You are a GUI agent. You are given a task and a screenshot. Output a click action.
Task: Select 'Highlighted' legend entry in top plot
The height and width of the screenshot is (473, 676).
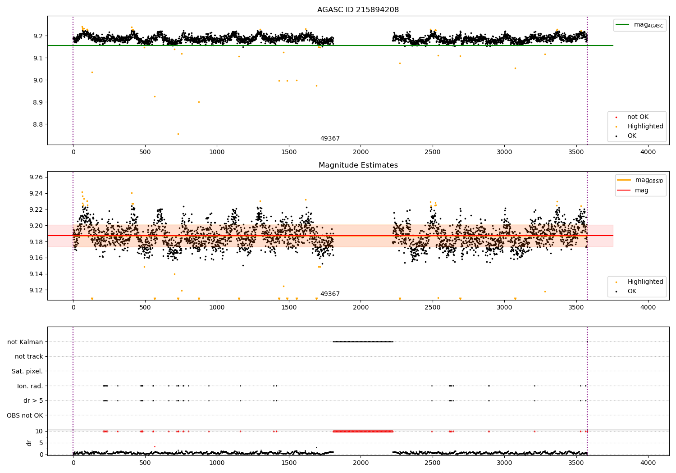(x=645, y=127)
